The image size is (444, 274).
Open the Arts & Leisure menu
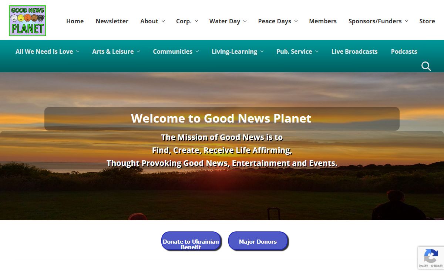[113, 51]
